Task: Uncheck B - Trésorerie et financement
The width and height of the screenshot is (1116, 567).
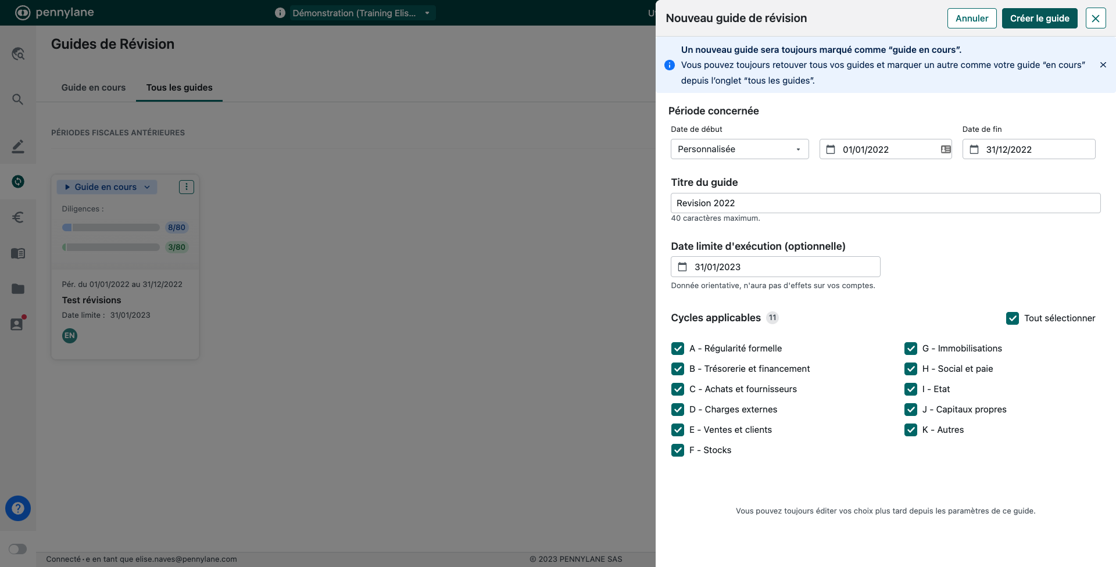Action: pos(678,369)
